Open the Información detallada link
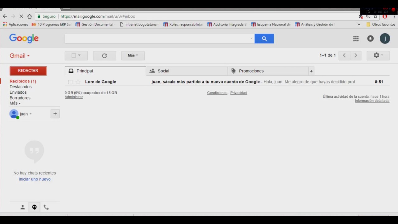The height and width of the screenshot is (224, 398). [x=372, y=101]
